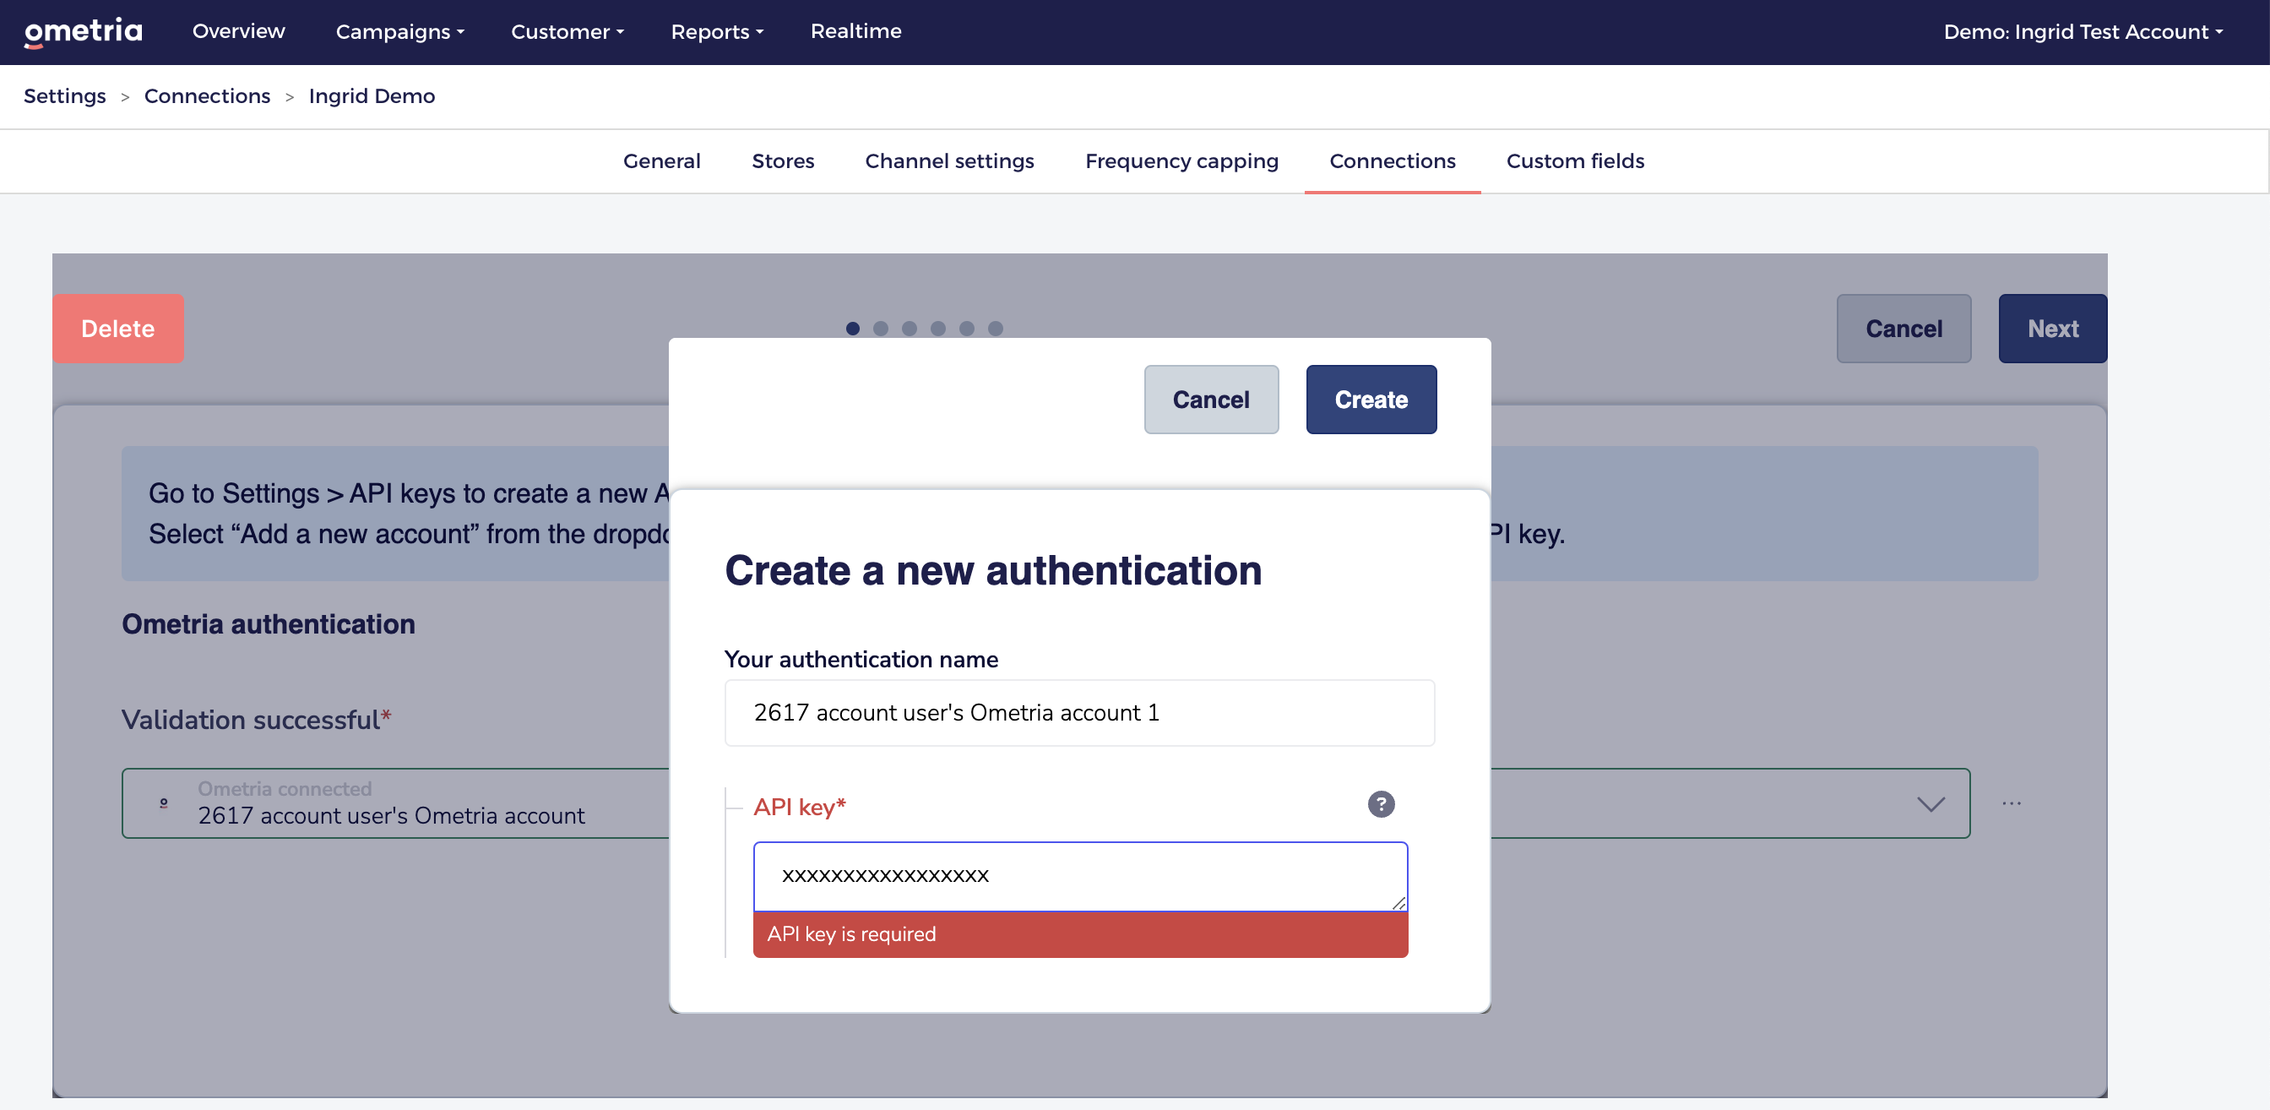Screen dimensions: 2270x1110
Task: Select the fourth step progress dot
Action: tap(937, 328)
